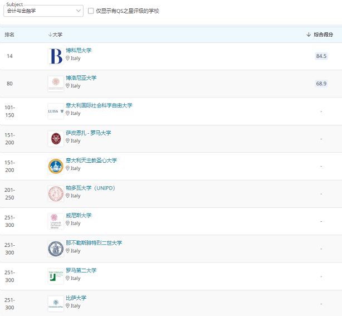Open 比萨大学 link
Viewport: 342px width, 316px height.
point(76,298)
